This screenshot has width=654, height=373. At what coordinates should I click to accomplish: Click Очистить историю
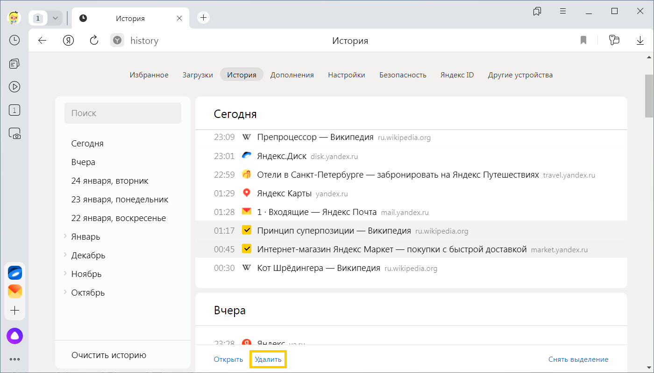pos(109,355)
